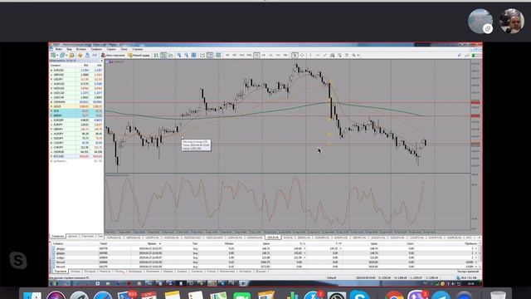Open the История terminal tab
Image resolution: width=531 pixels, height=299 pixels.
90,272
